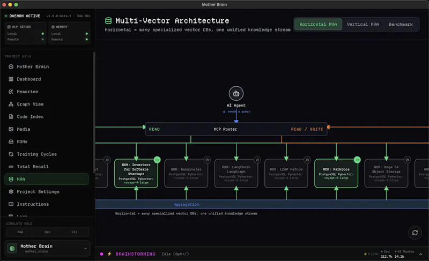Select the ROM Markdocs card
Image resolution: width=429 pixels, height=261 pixels.
point(336,174)
